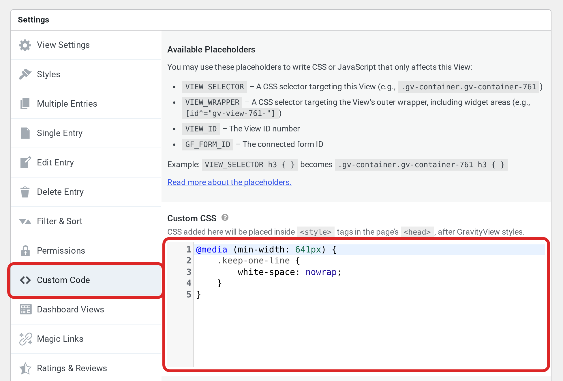Click the VIEW_ID placeholder code
Viewport: 563px width, 381px height.
(x=201, y=129)
